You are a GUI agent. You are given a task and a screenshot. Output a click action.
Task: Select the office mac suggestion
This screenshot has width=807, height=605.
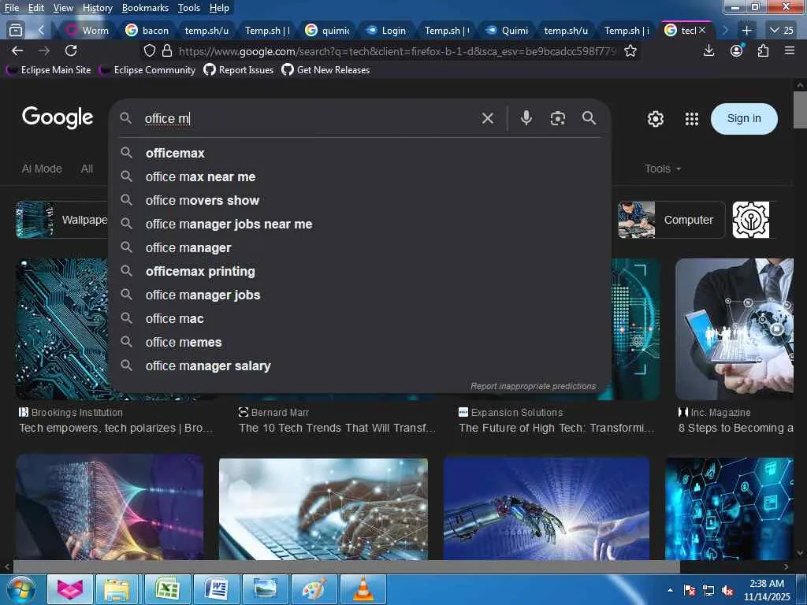tap(360, 319)
